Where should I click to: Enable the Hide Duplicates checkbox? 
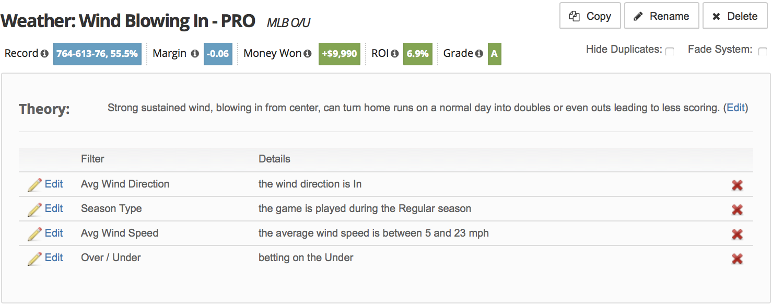pos(670,51)
